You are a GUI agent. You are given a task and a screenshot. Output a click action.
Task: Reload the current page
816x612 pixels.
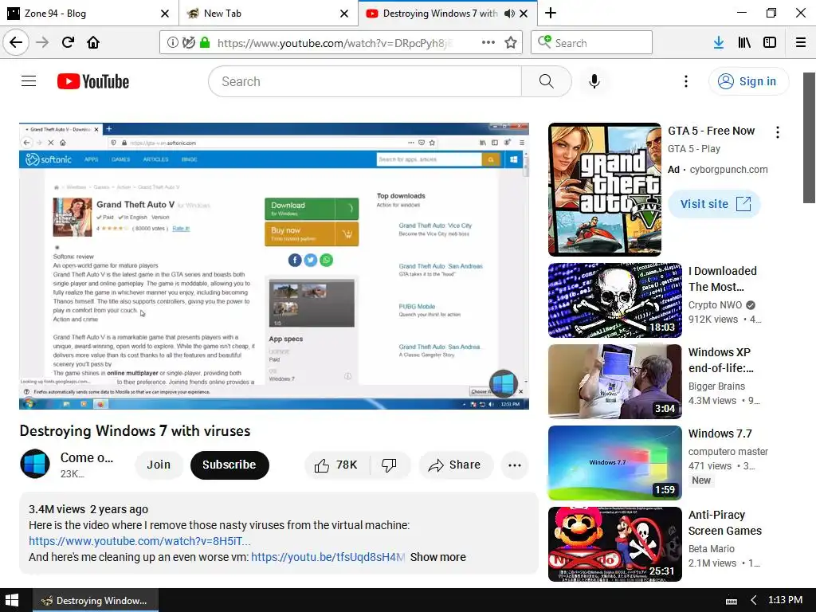[68, 42]
